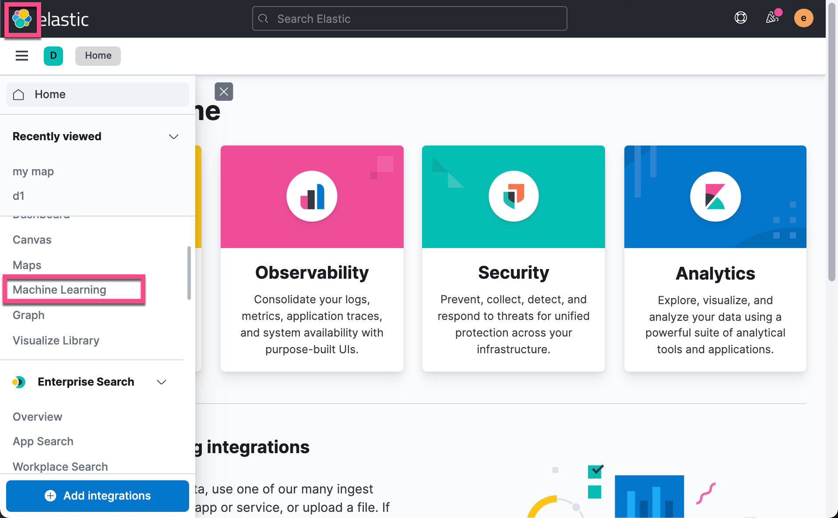Image resolution: width=838 pixels, height=518 pixels.
Task: Click the Home breadcrumb tab
Action: [x=98, y=56]
